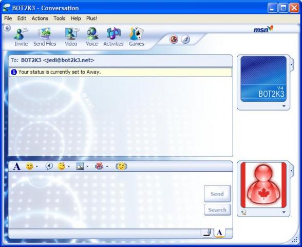The image size is (302, 247).
Task: Click the window title bar messenger icon
Action: click(7, 8)
